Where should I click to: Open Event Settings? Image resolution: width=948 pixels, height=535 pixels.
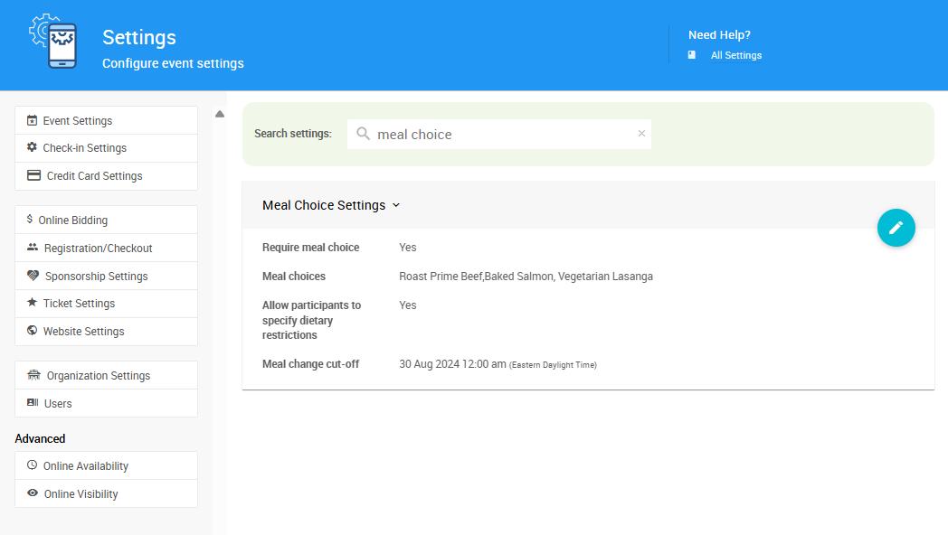78,120
